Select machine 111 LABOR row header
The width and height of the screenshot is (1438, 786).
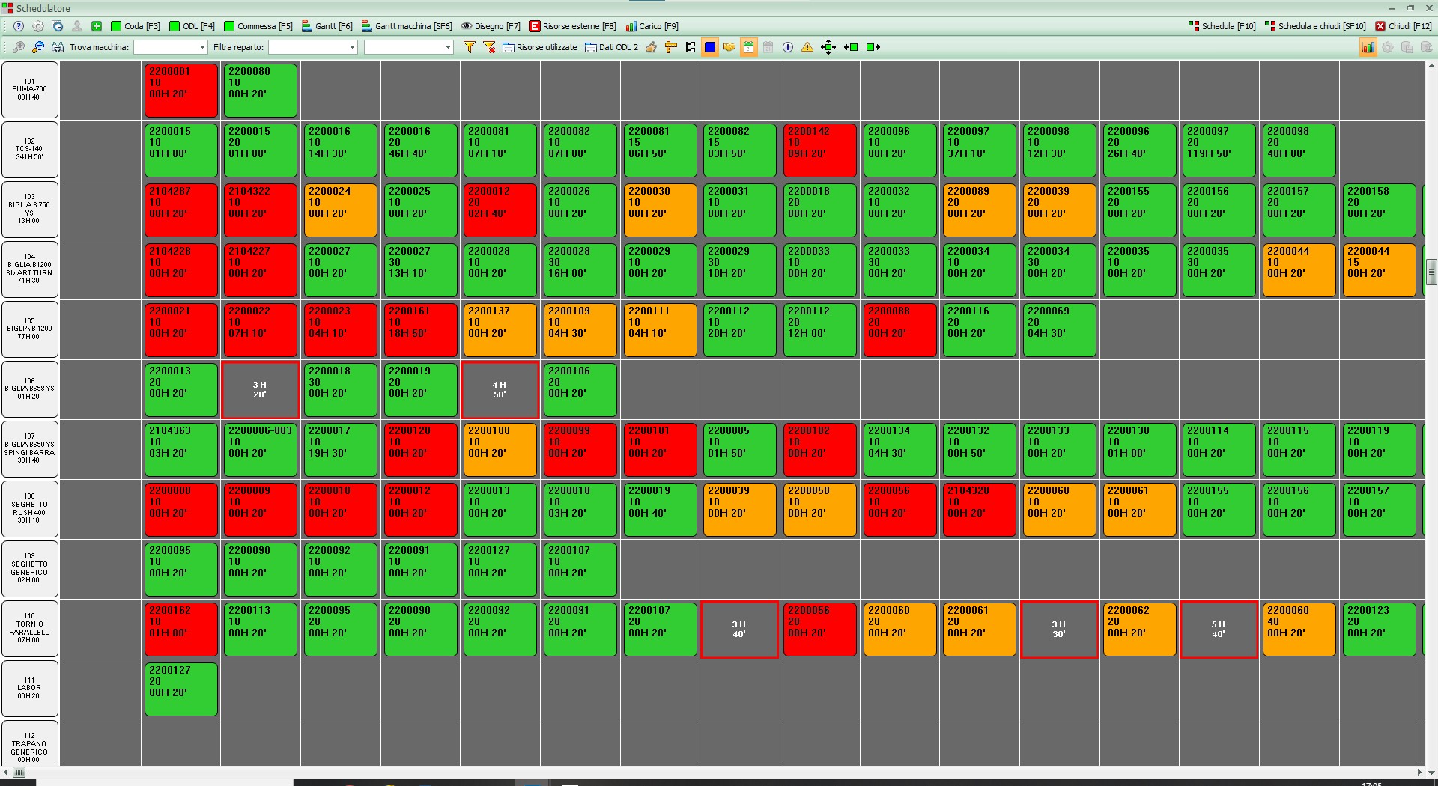point(30,689)
